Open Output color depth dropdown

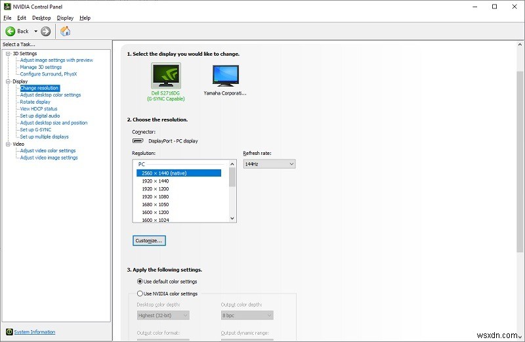pyautogui.click(x=247, y=316)
